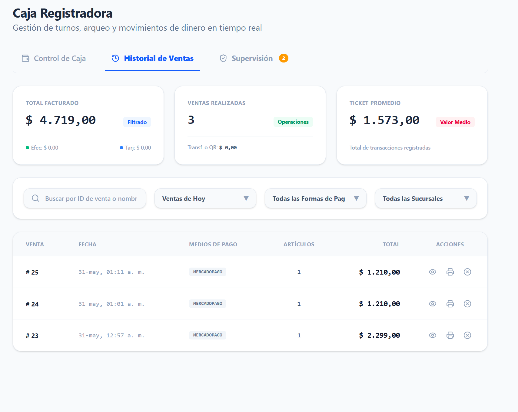Click the Valor Medio badge
518x412 pixels.
pos(455,122)
